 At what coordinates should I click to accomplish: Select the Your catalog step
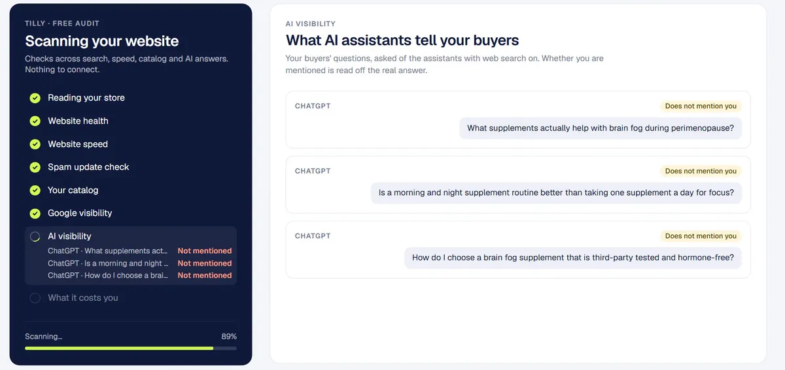coord(131,190)
